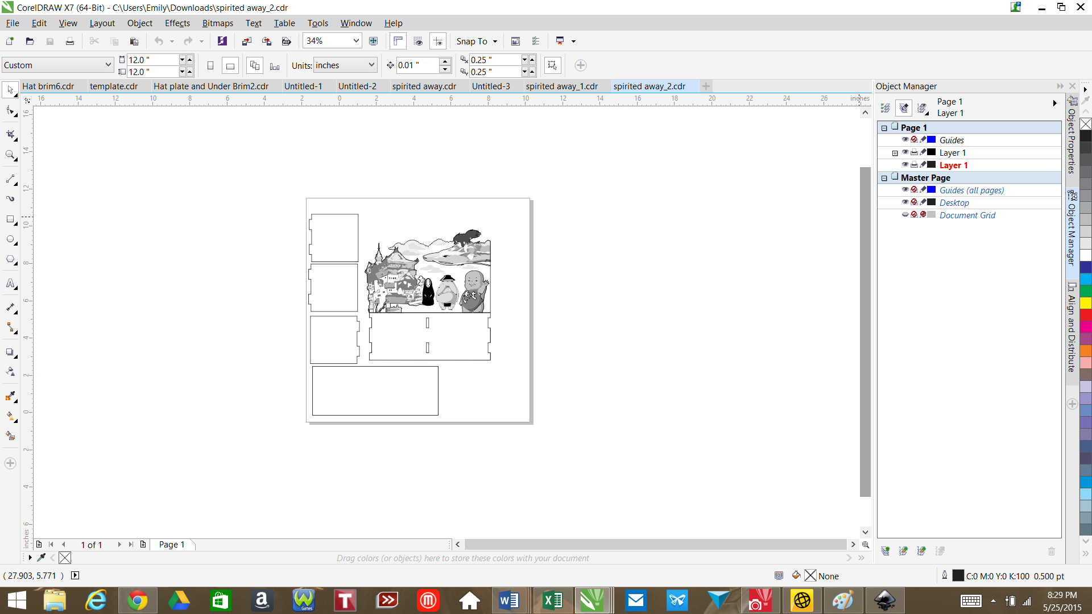This screenshot has width=1092, height=614.
Task: Expand Layer 1 tree node
Action: pos(895,153)
